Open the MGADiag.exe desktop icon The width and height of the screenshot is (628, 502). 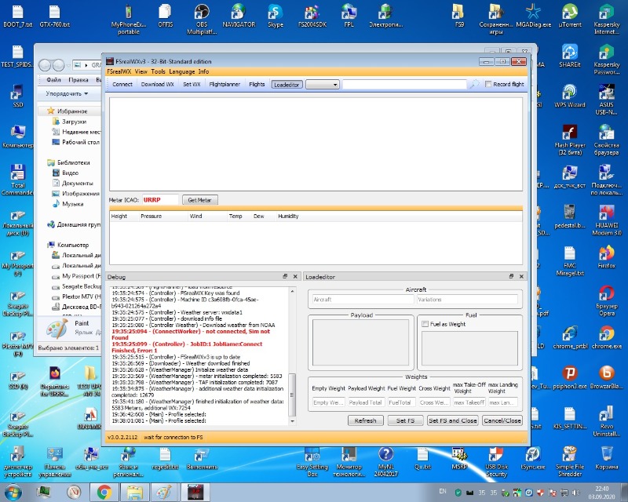533,16
